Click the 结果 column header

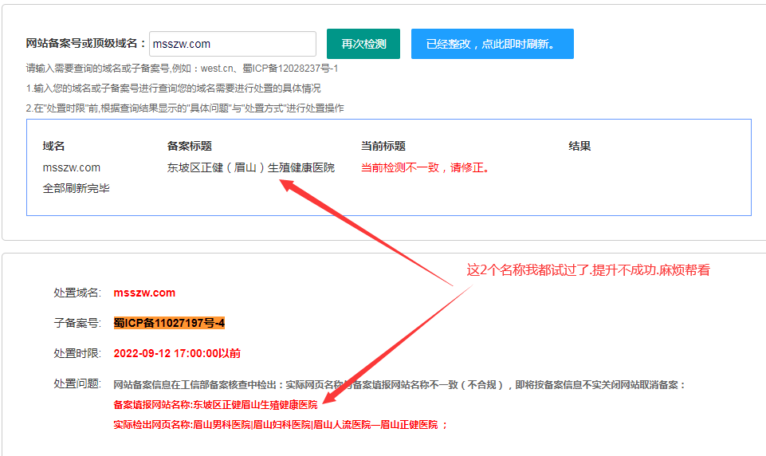[579, 147]
